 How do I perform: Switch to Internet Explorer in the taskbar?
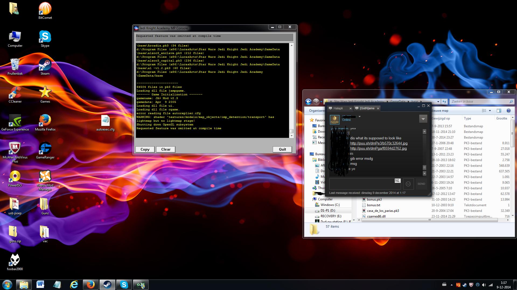pyautogui.click(x=74, y=284)
